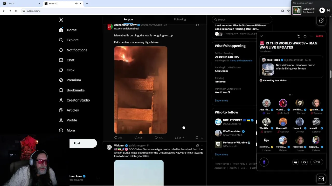
Task: Leave the Space
Action: point(319,36)
